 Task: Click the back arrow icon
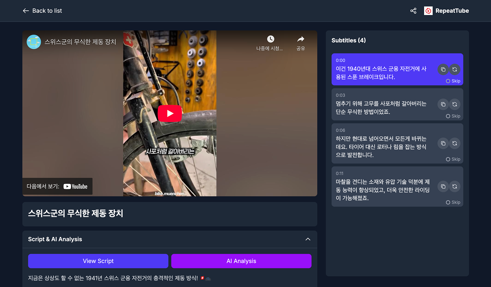tap(26, 11)
